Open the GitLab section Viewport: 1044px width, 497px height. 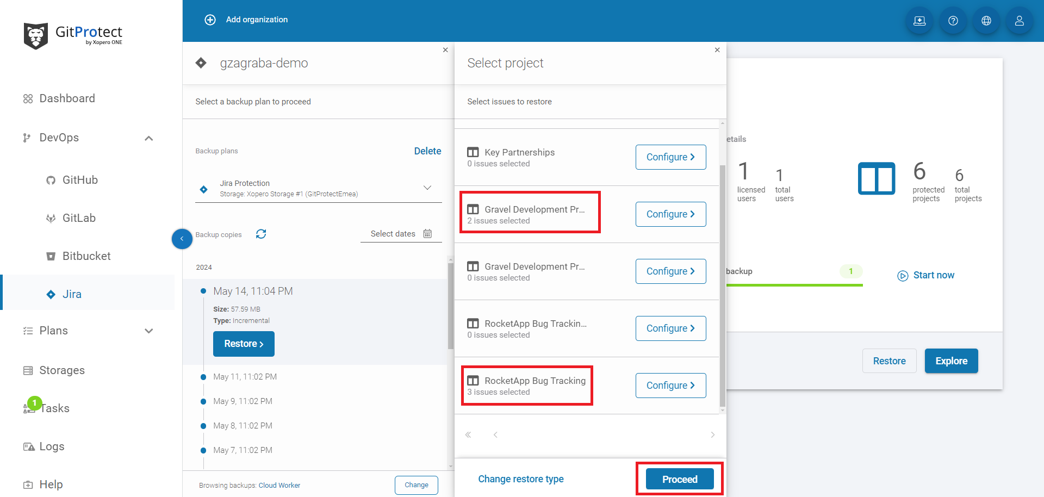pyautogui.click(x=79, y=218)
